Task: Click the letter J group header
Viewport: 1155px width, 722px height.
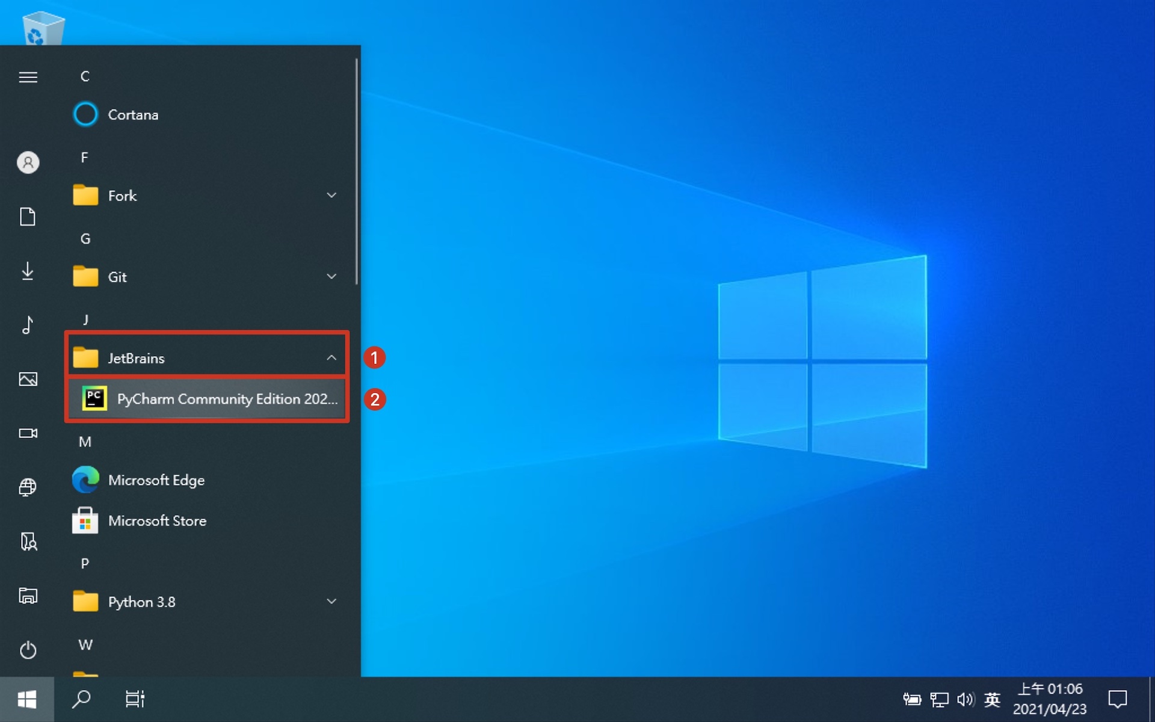Action: tap(85, 319)
